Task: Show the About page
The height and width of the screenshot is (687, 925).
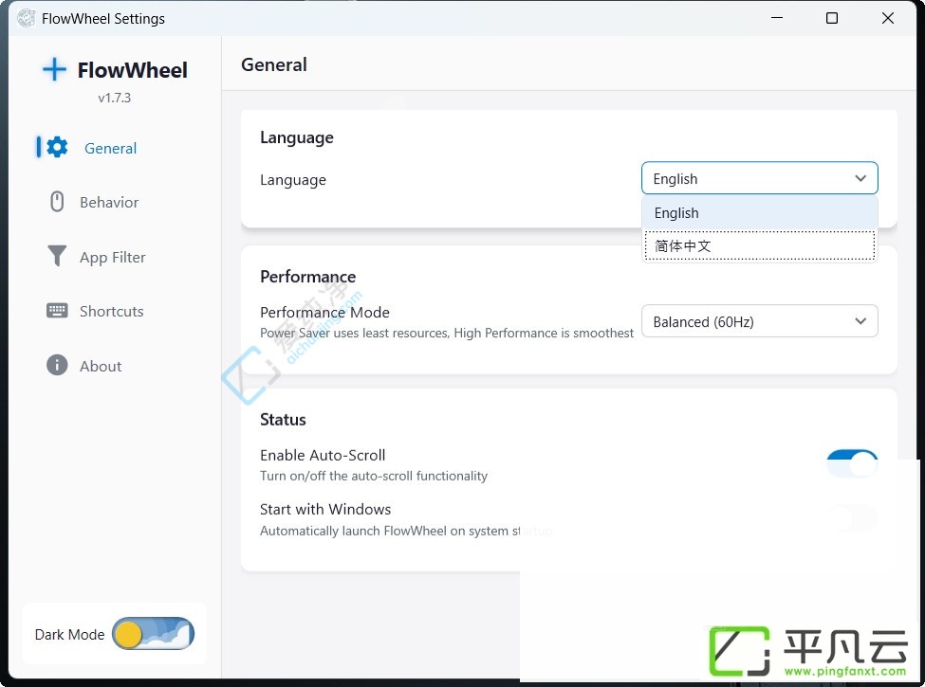Action: [101, 366]
